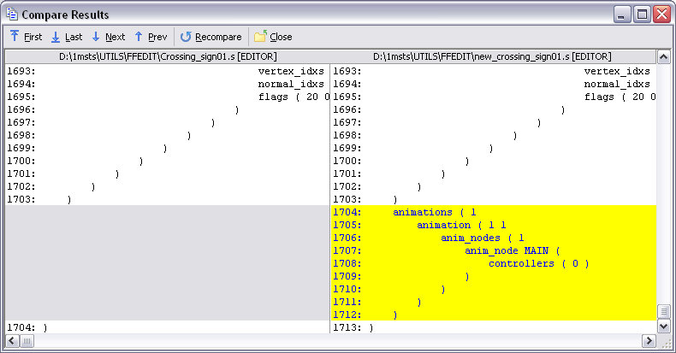Click the vertical scrollbar thumb

pyautogui.click(x=663, y=311)
